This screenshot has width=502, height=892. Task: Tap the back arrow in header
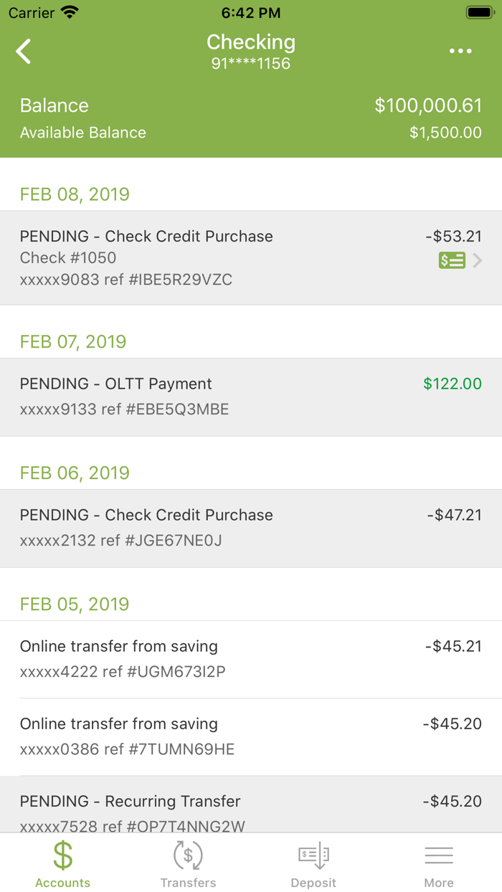pyautogui.click(x=23, y=51)
